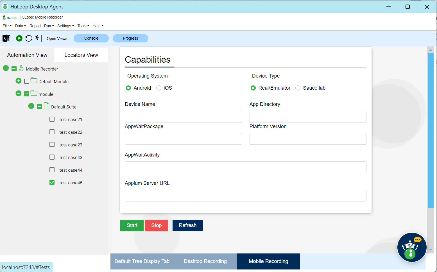
Task: Check the test case22 checkbox
Action: pos(52,132)
